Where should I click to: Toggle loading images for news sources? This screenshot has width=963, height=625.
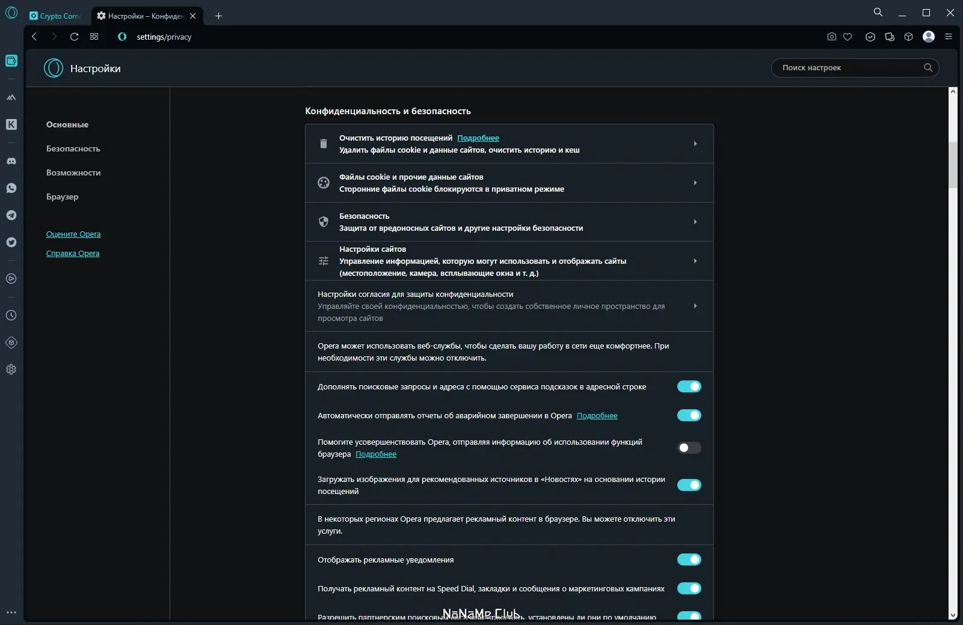[x=689, y=485]
